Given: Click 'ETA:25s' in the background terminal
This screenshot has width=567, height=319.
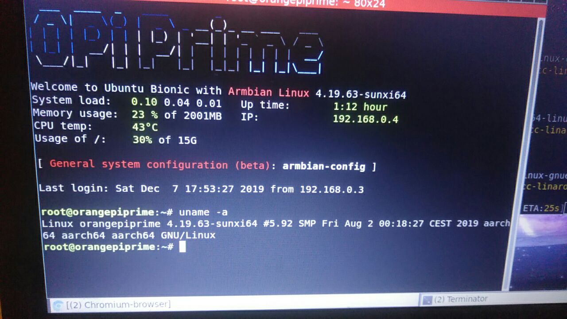Looking at the screenshot, I should pyautogui.click(x=541, y=208).
